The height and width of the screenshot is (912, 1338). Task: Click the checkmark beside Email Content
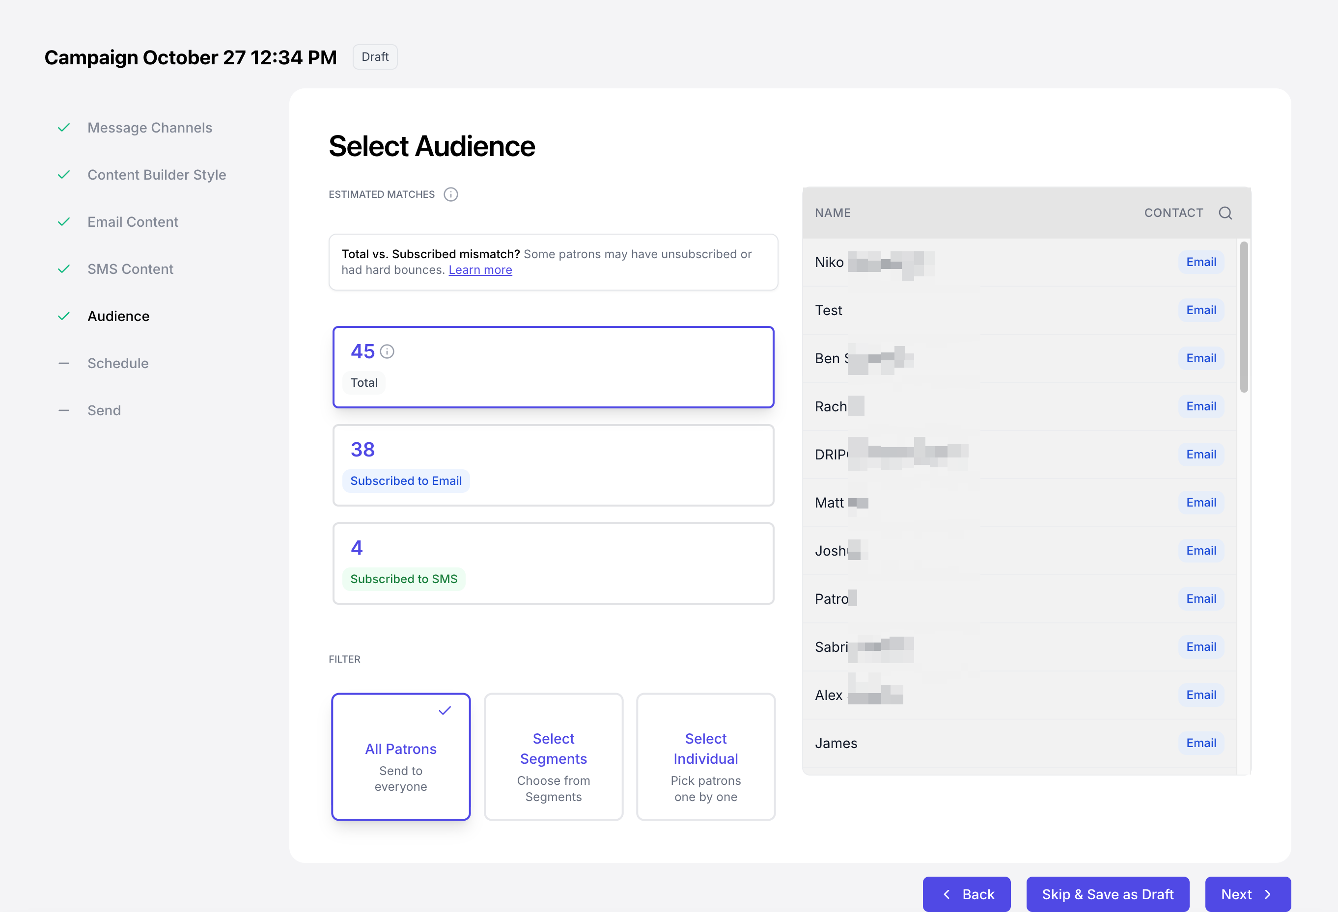(64, 221)
